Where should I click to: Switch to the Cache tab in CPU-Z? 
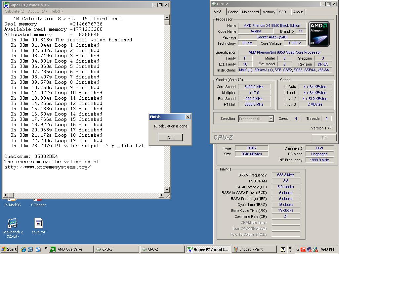(x=233, y=12)
